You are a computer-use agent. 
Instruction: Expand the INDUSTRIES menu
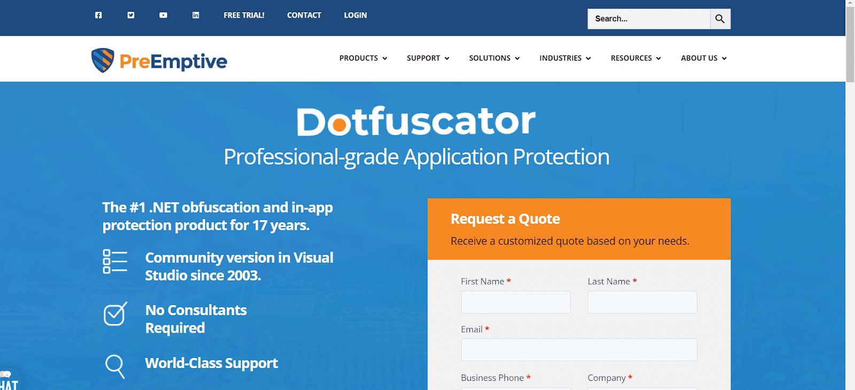coord(565,58)
